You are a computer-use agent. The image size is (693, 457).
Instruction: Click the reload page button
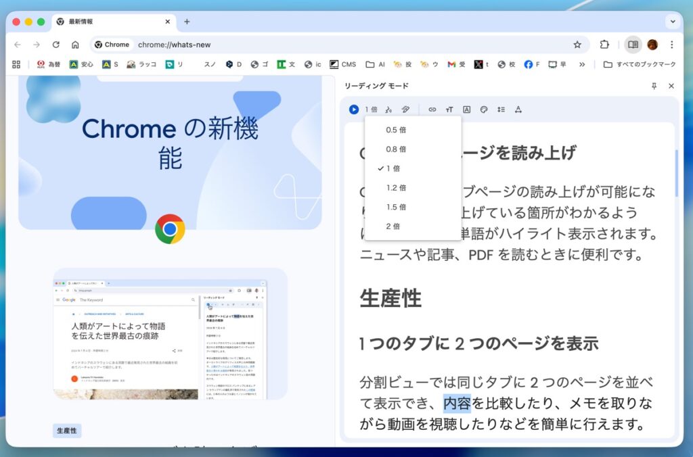coord(56,45)
